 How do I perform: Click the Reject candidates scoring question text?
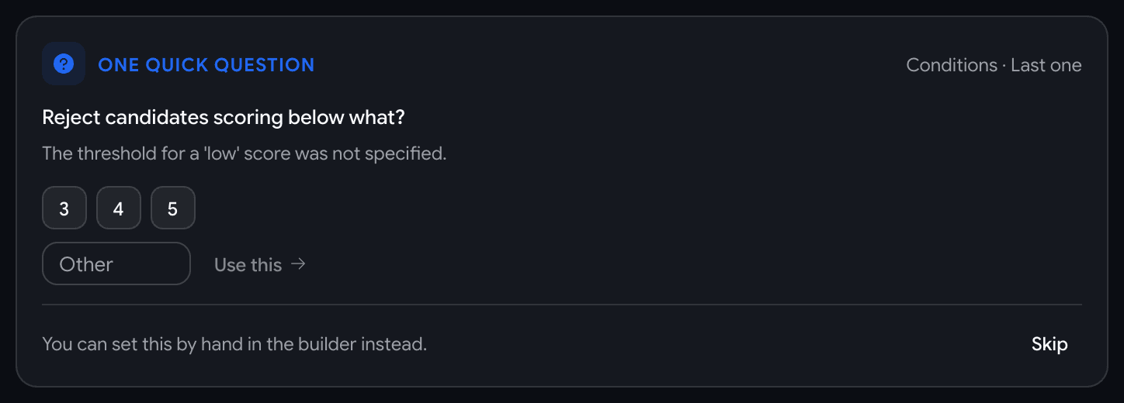pos(224,118)
